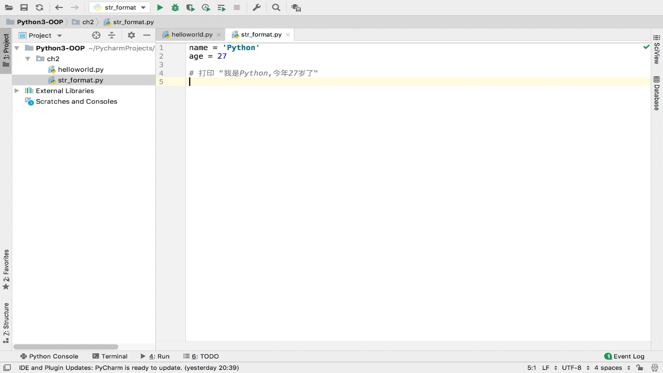Locate current file with crosshair icon

point(96,35)
